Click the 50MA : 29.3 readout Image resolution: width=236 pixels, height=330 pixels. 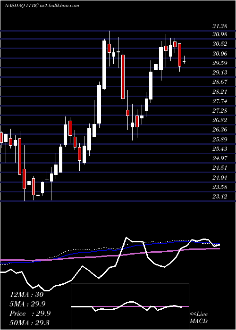[29, 322]
